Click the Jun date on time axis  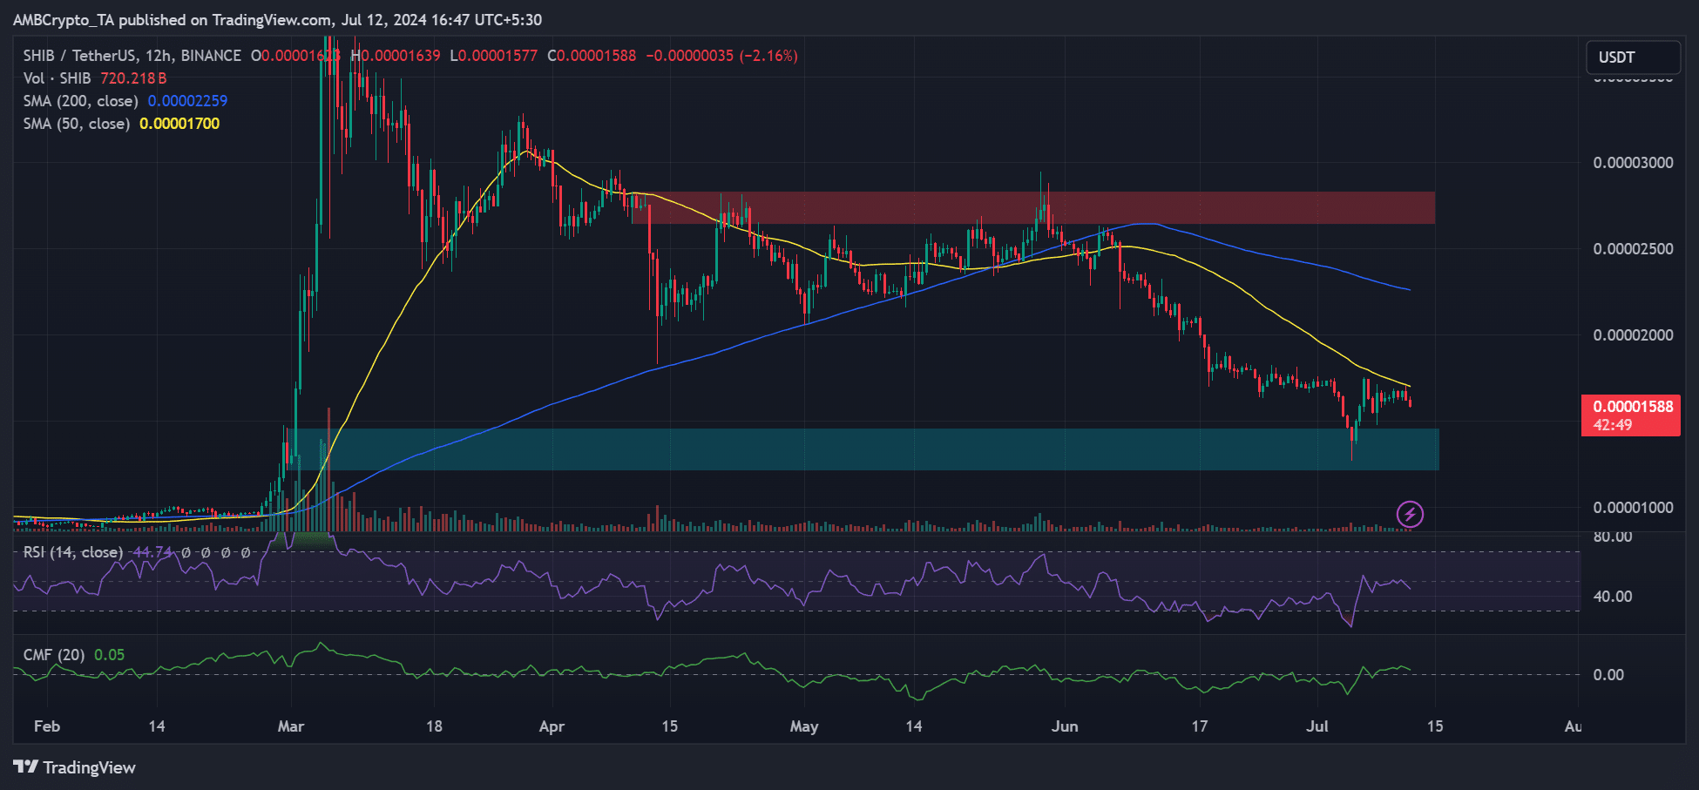point(1065,726)
